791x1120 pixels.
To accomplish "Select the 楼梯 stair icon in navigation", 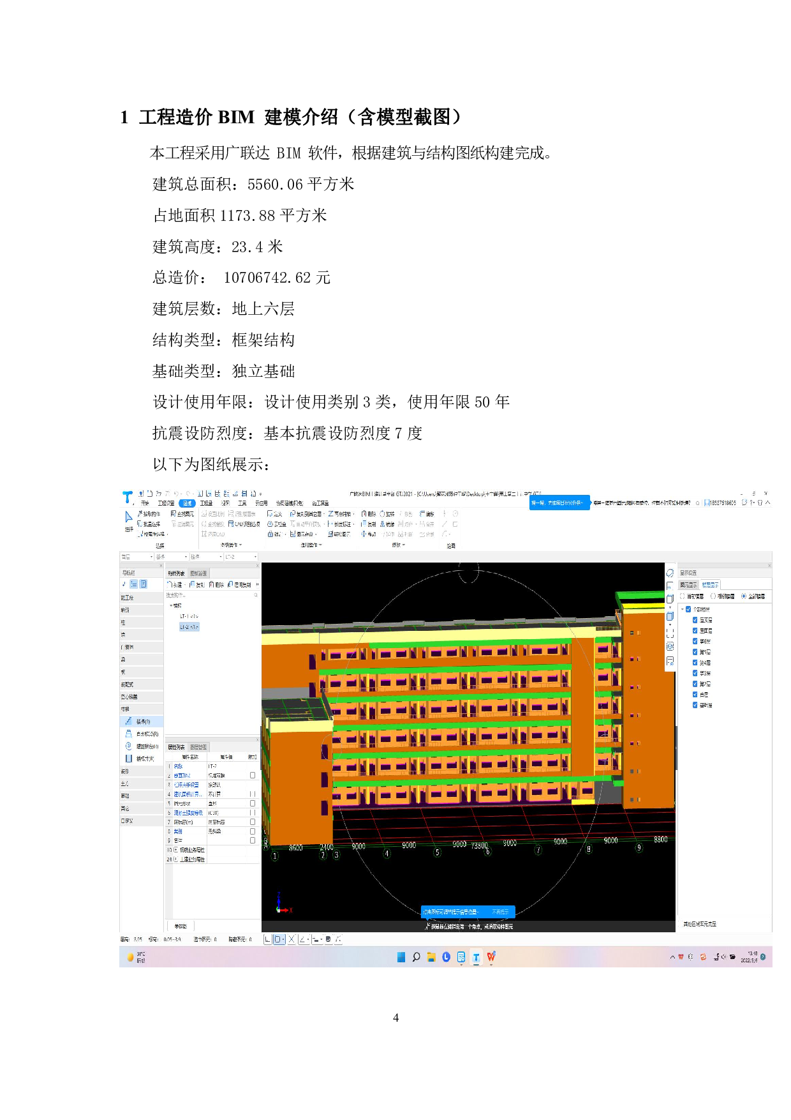I will tap(129, 721).
